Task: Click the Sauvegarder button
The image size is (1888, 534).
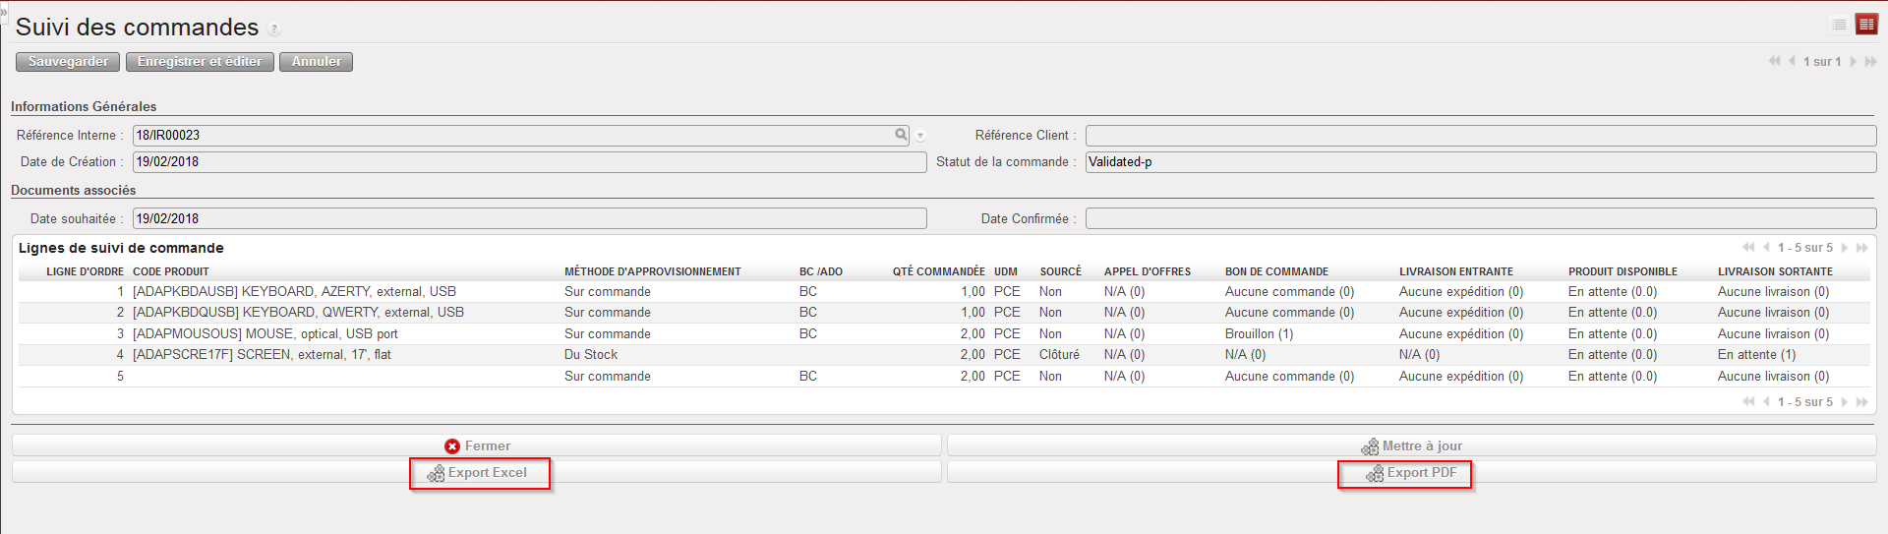Action: 68,62
